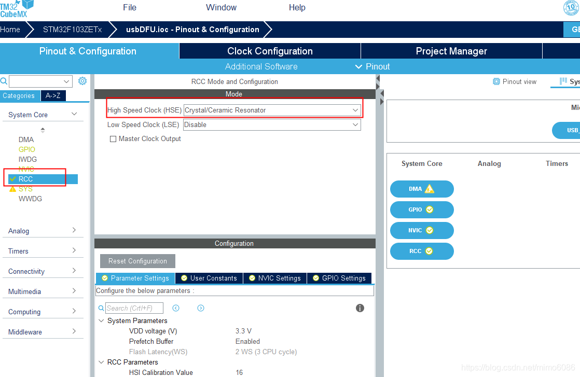Select GPIO in the System Core list
580x377 pixels.
(27, 149)
